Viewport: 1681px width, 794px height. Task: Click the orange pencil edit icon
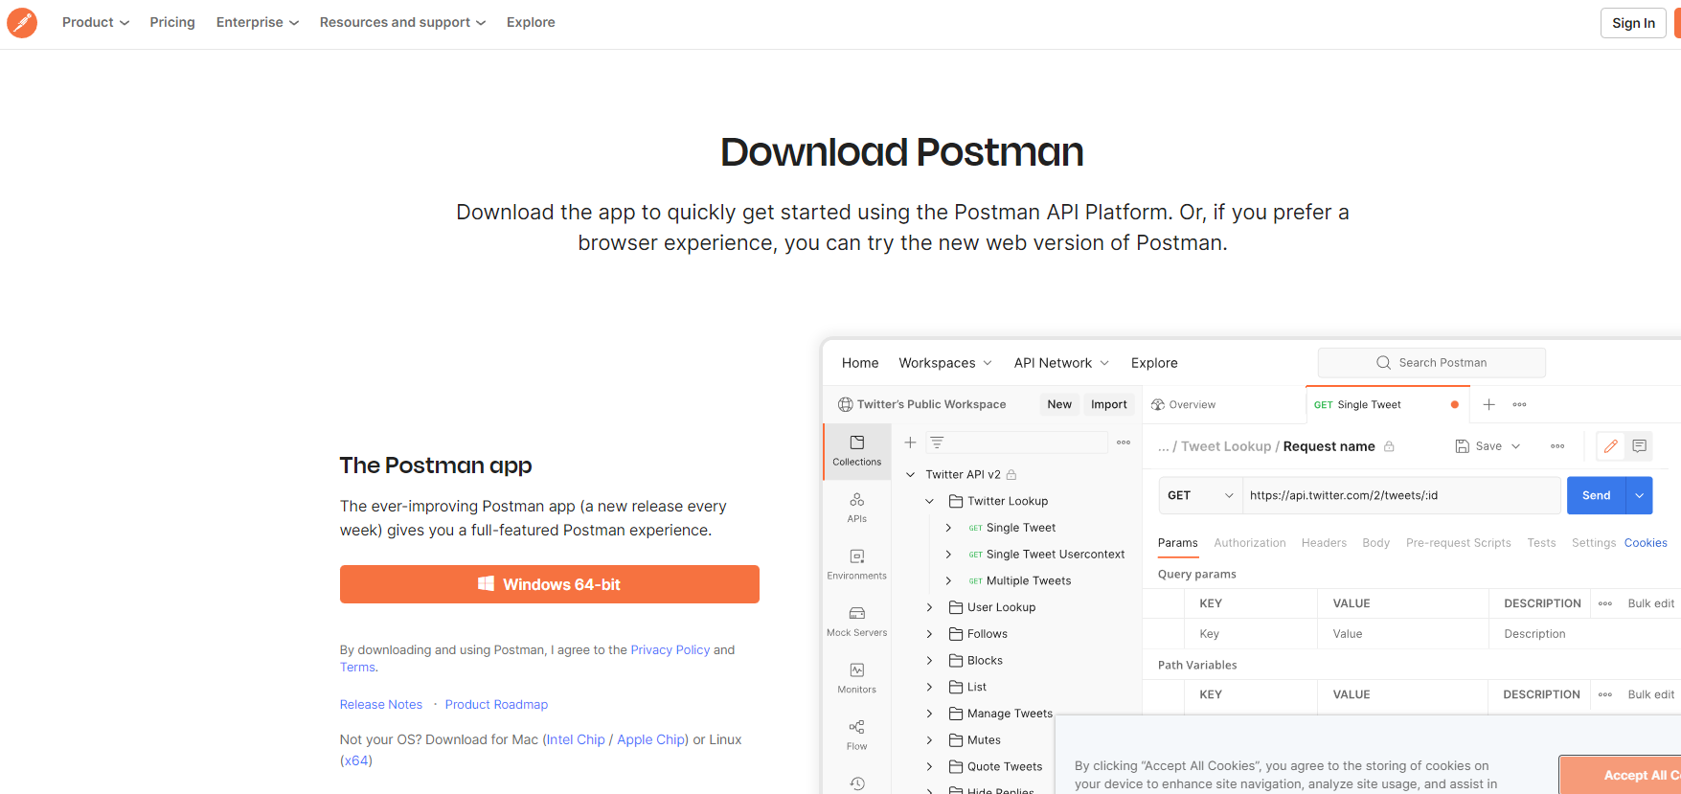1611,446
